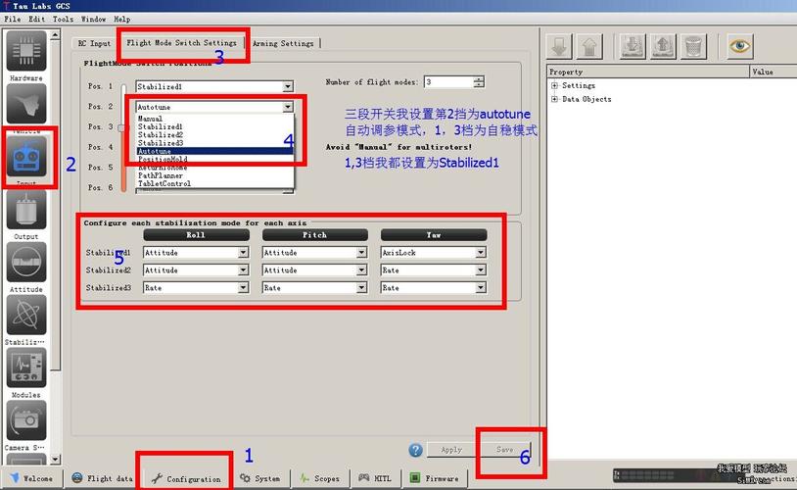Open the Window menu
This screenshot has height=490, width=797.
[94, 19]
